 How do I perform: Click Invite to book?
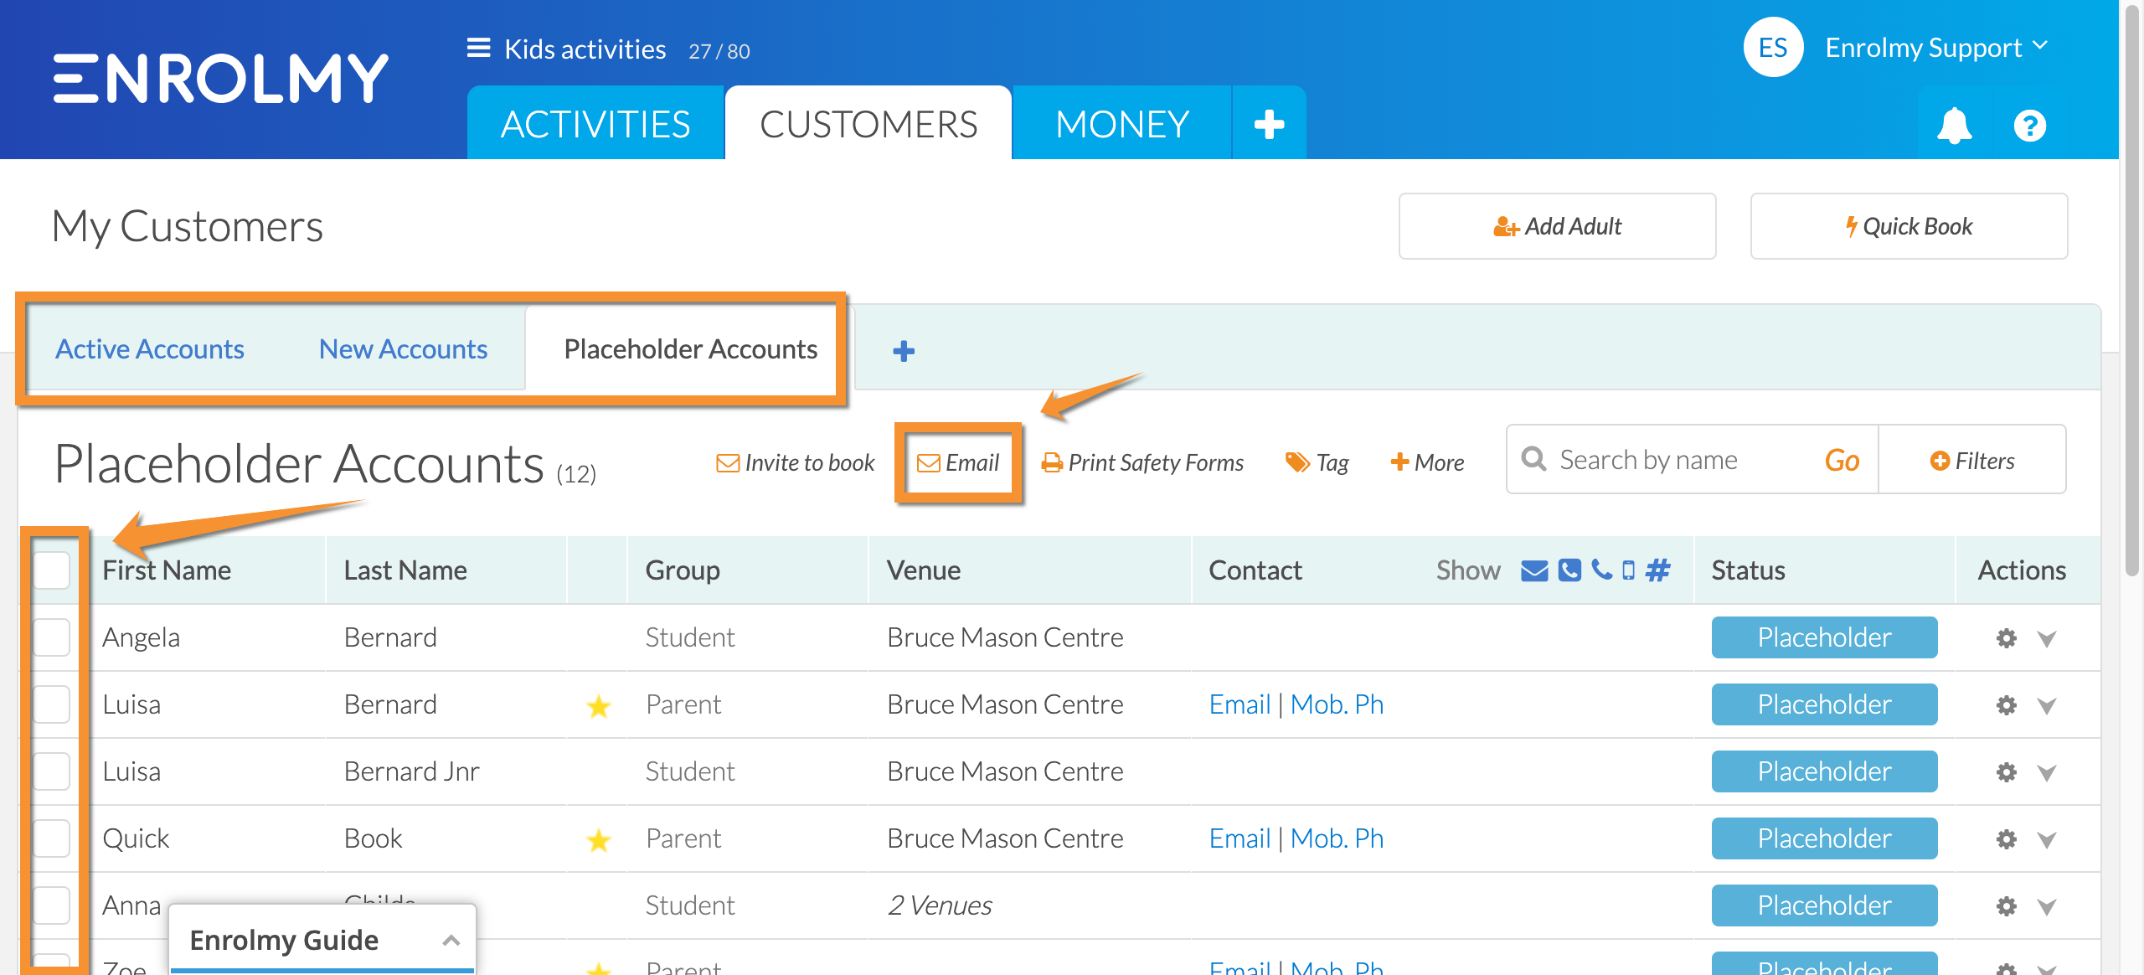pyautogui.click(x=796, y=462)
